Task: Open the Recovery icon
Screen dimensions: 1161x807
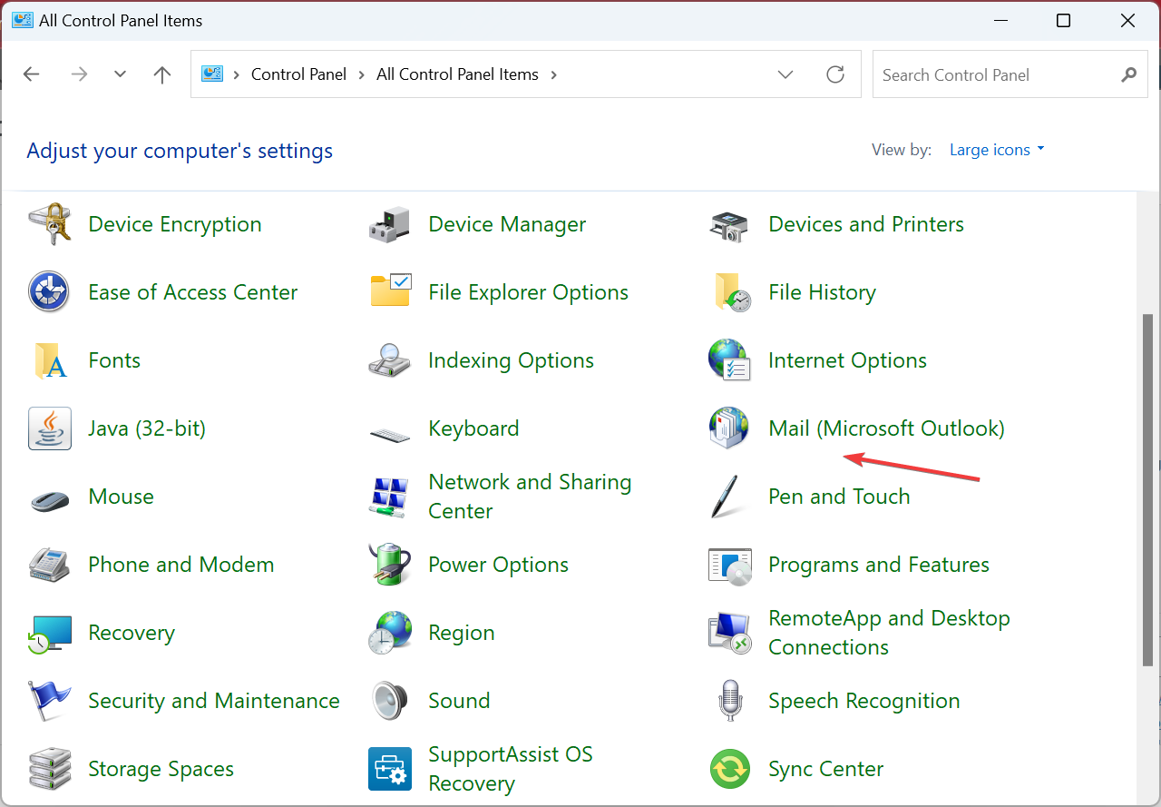Action: [x=49, y=633]
